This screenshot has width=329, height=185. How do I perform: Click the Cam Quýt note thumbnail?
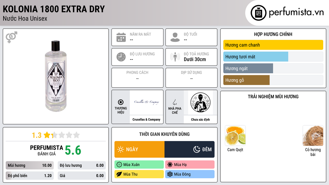pos(235,136)
